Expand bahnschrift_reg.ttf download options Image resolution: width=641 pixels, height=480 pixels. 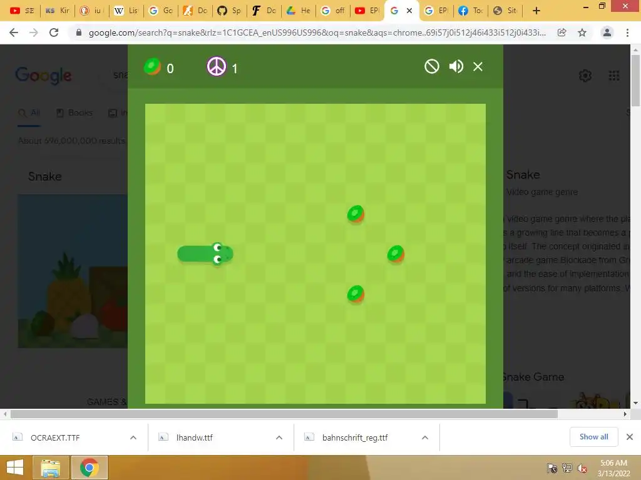click(425, 437)
